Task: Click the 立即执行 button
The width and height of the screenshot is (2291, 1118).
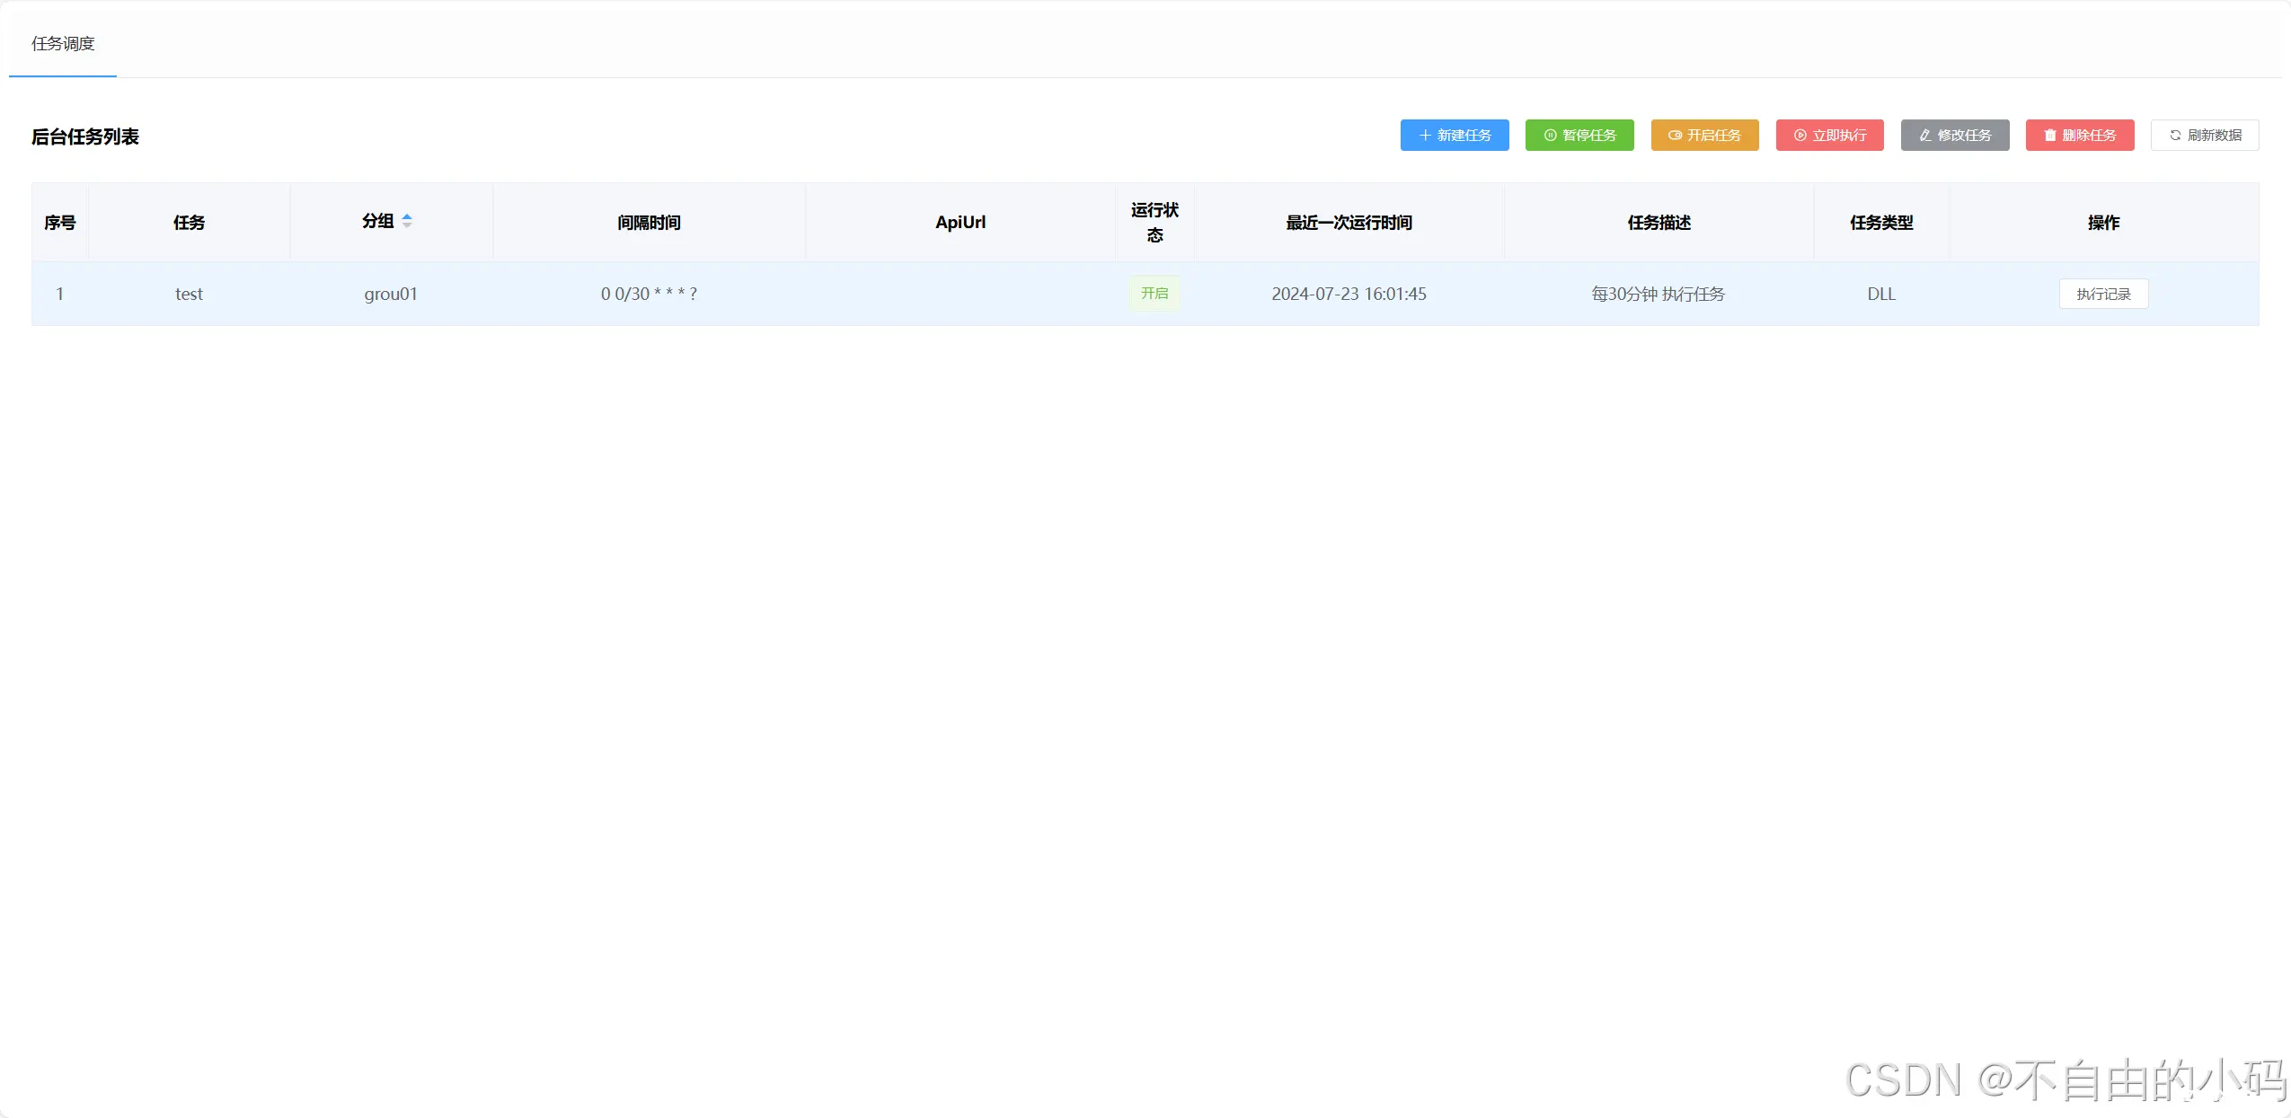Action: (1829, 136)
